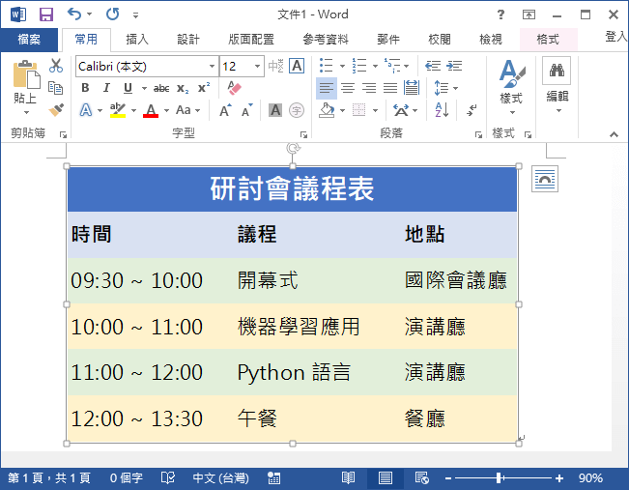Apply red font color

(x=151, y=110)
